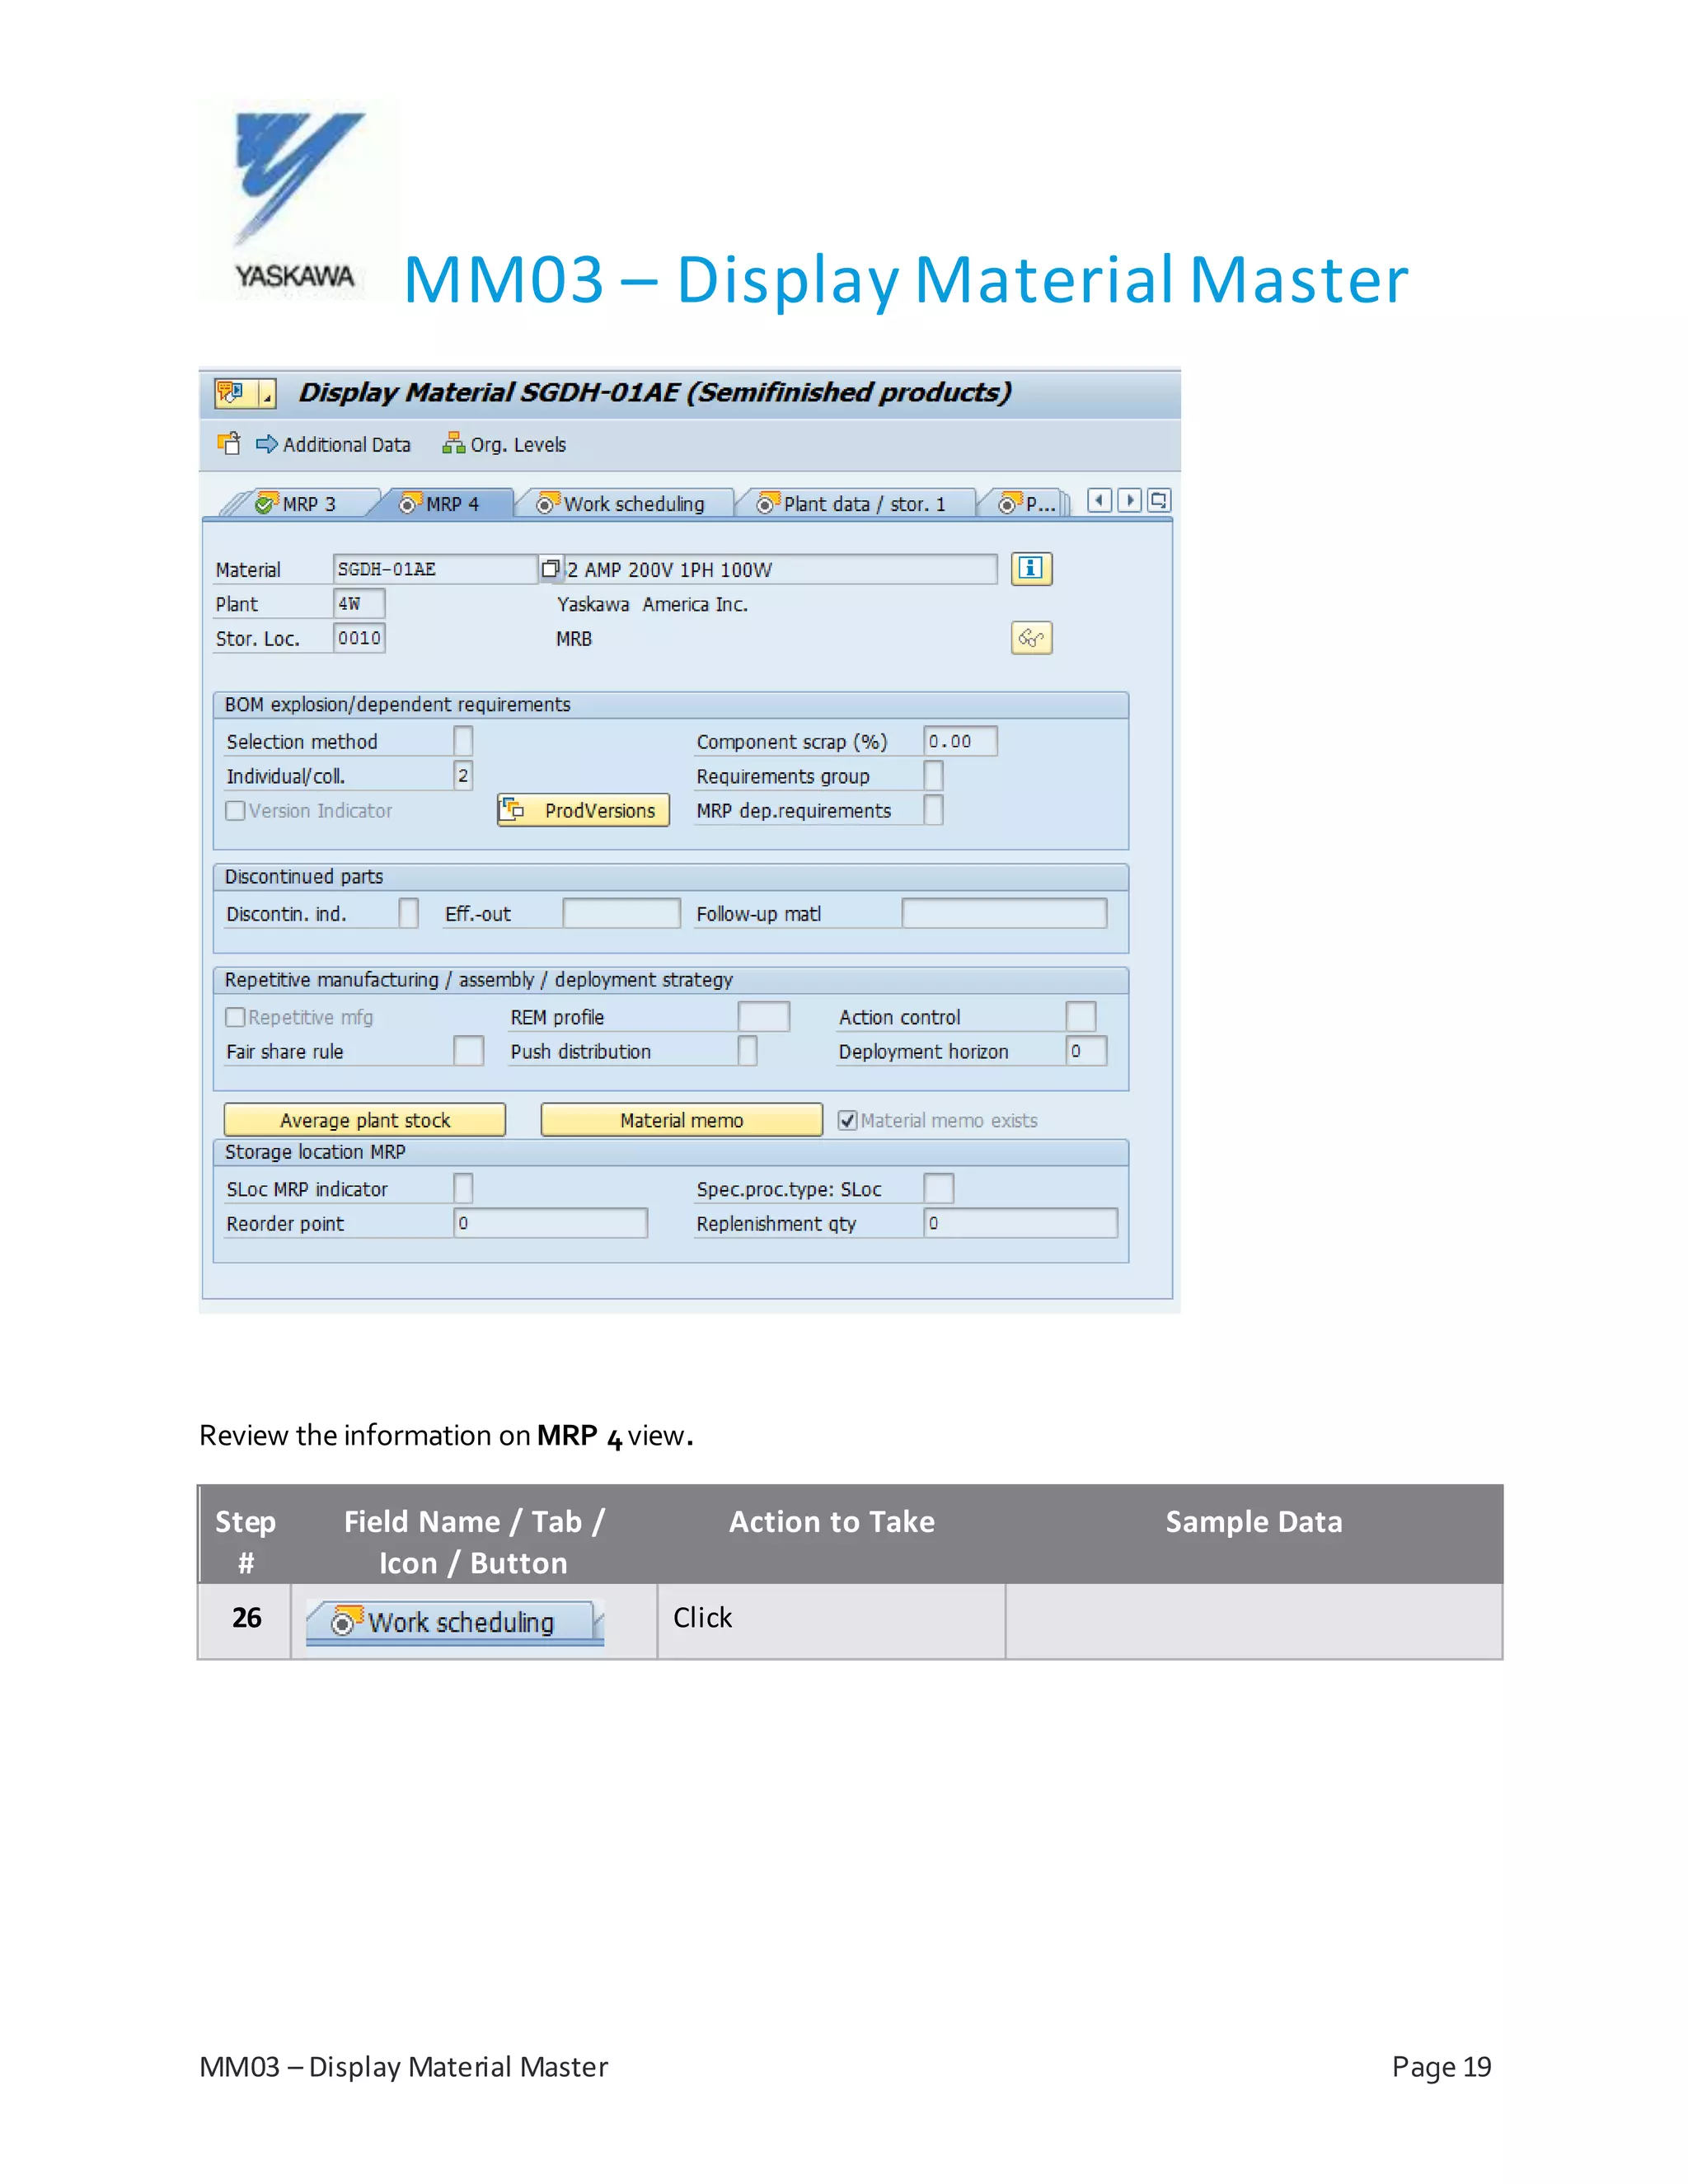
Task: Toggle the Repetitive mfg checkbox
Action: pos(235,1017)
